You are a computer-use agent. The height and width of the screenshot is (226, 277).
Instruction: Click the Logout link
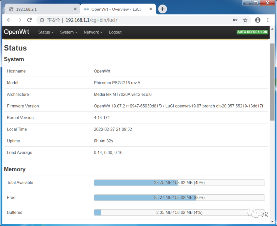pyautogui.click(x=115, y=32)
